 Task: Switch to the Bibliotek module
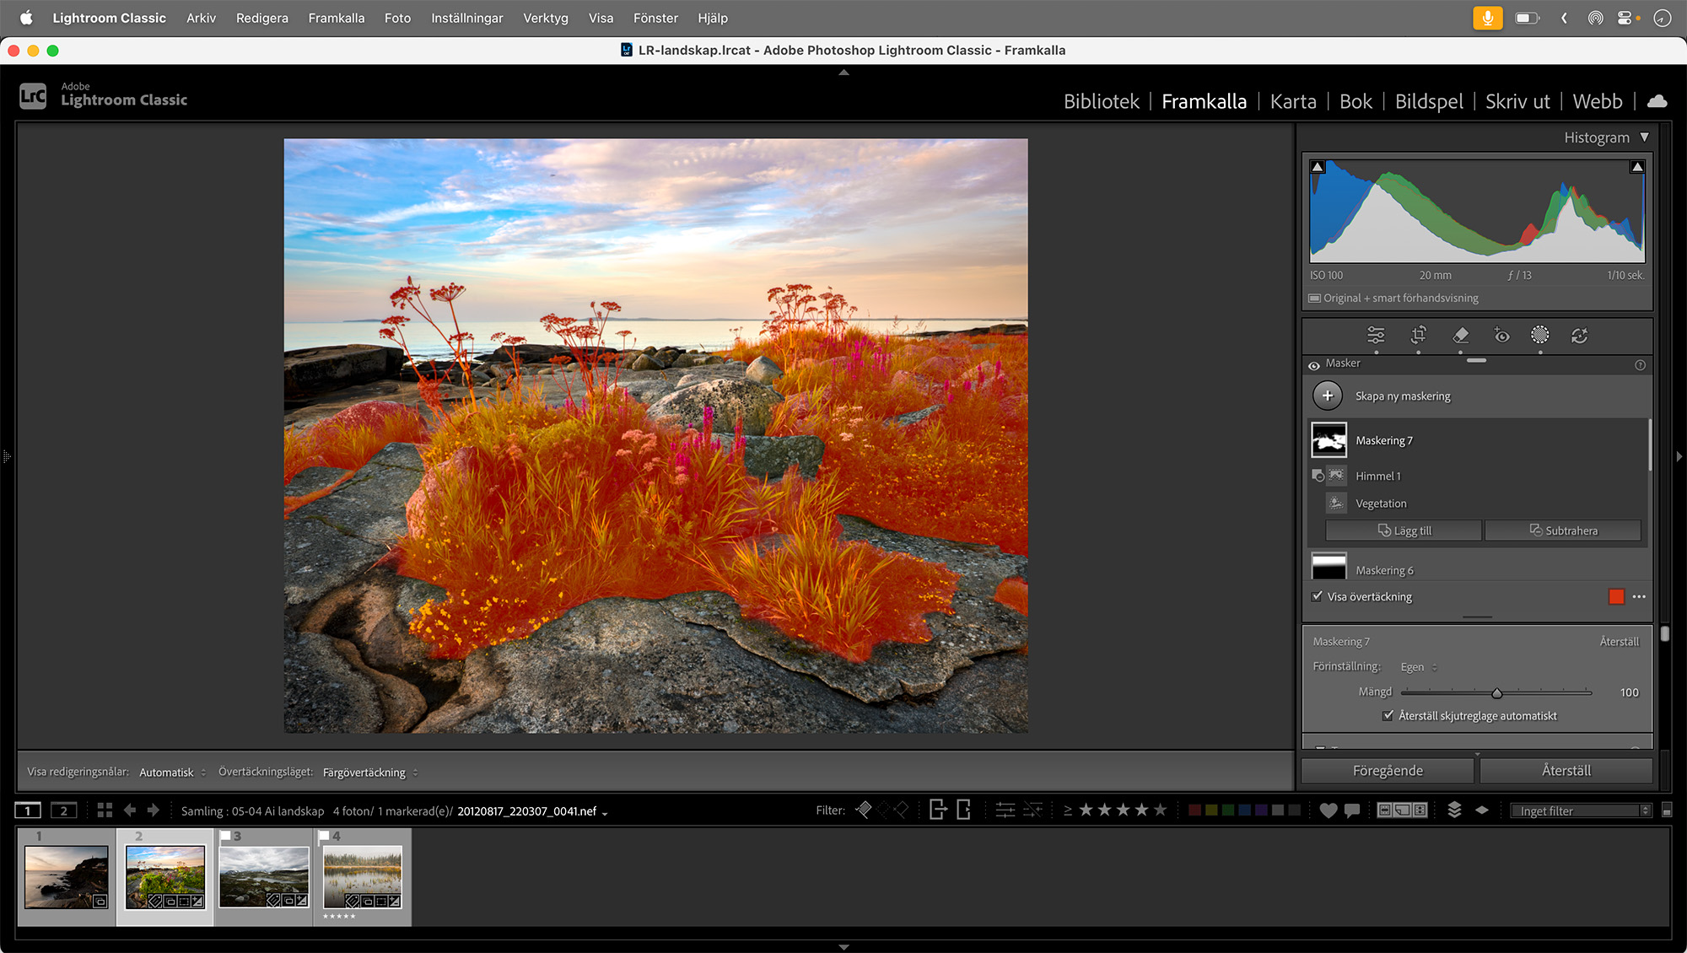click(1101, 101)
